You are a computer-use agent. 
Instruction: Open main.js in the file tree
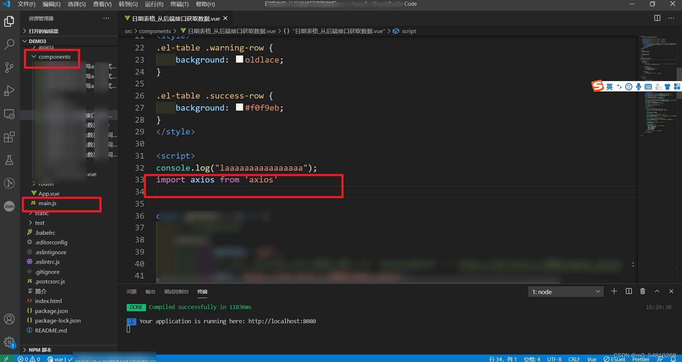47,203
